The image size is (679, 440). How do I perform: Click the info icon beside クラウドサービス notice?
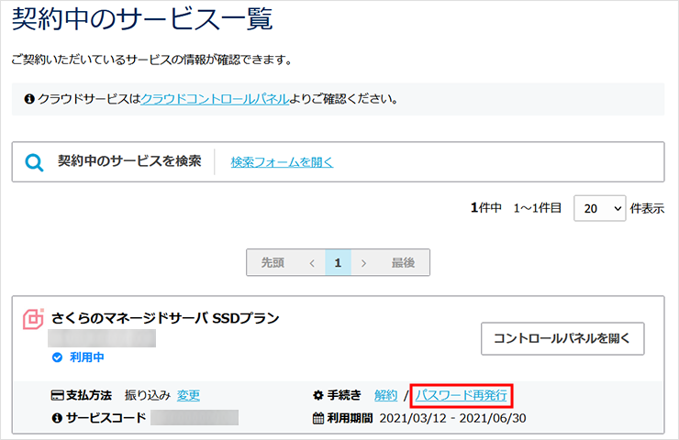(29, 99)
